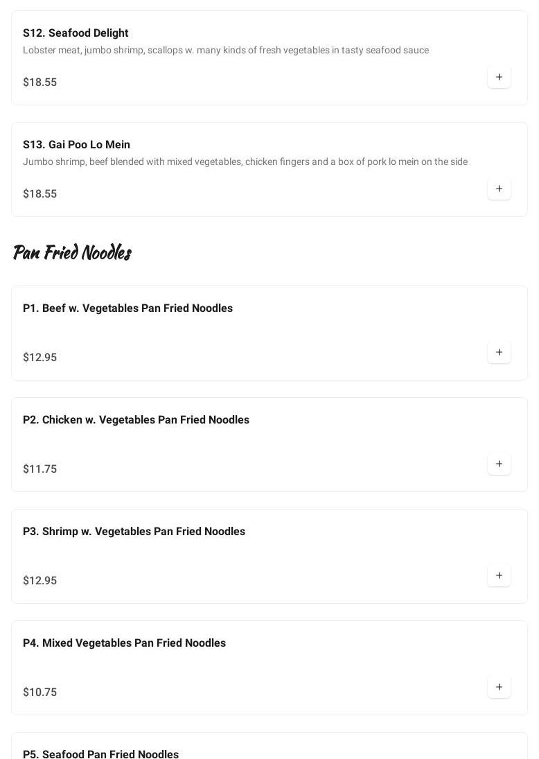
Task: Add P3 Shrimp Pan Fried Noodles to cart
Action: pyautogui.click(x=499, y=575)
